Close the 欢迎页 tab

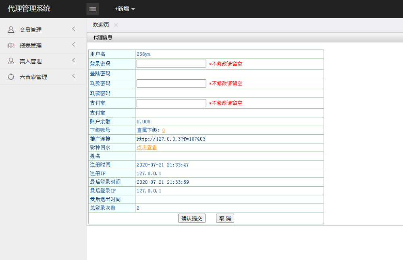tap(115, 25)
